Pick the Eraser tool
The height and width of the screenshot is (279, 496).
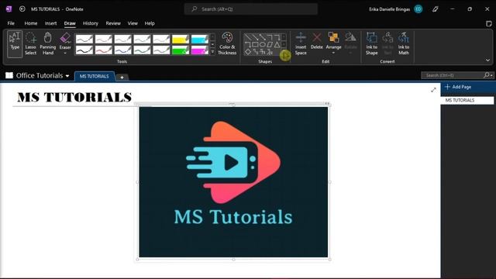click(65, 40)
